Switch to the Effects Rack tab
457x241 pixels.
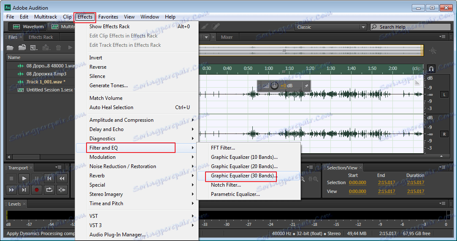[x=41, y=37]
